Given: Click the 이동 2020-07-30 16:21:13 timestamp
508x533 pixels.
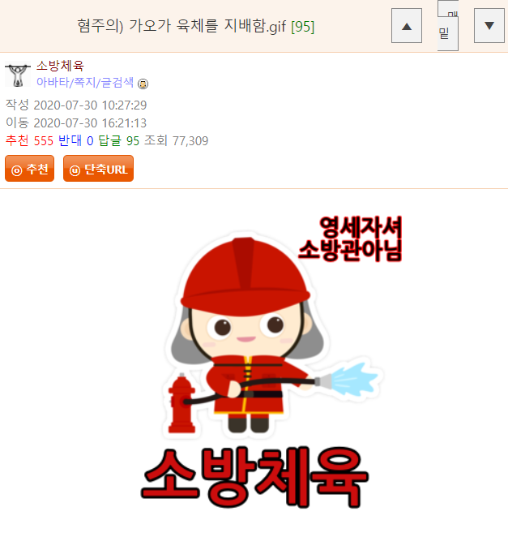Looking at the screenshot, I should click(76, 123).
